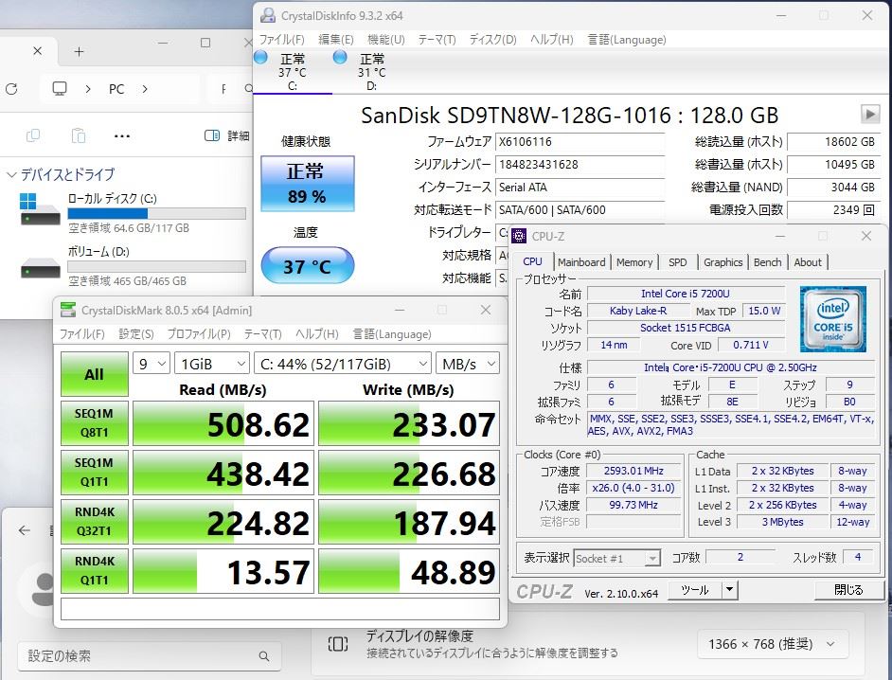Click the Volume (D:) drive icon
This screenshot has height=680, width=892.
pyautogui.click(x=40, y=268)
